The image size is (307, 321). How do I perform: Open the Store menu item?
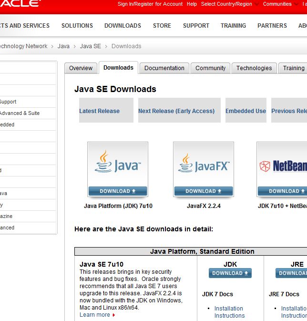coord(162,26)
